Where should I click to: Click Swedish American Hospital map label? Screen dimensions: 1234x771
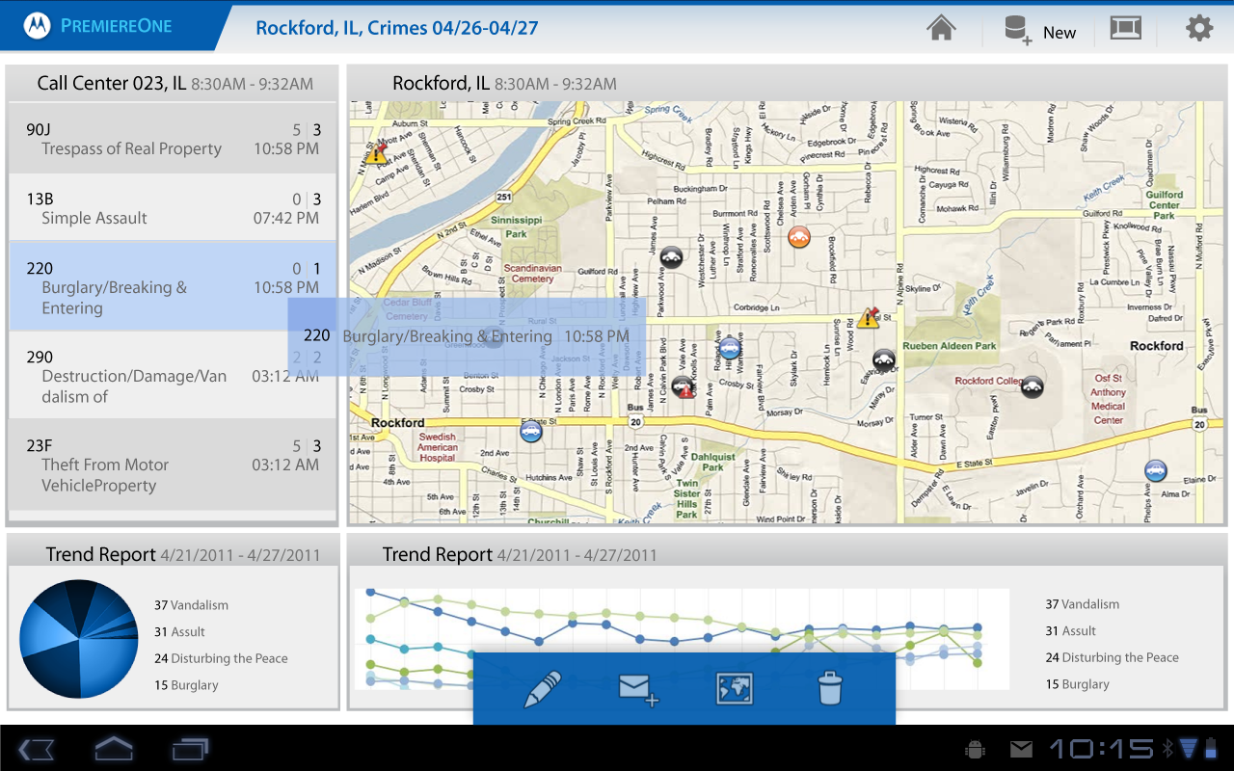point(438,447)
